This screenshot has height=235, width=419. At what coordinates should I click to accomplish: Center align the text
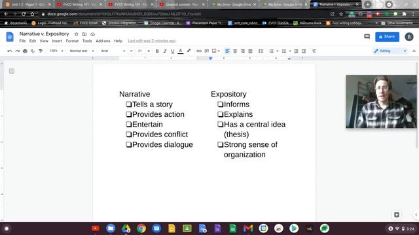(x=235, y=51)
